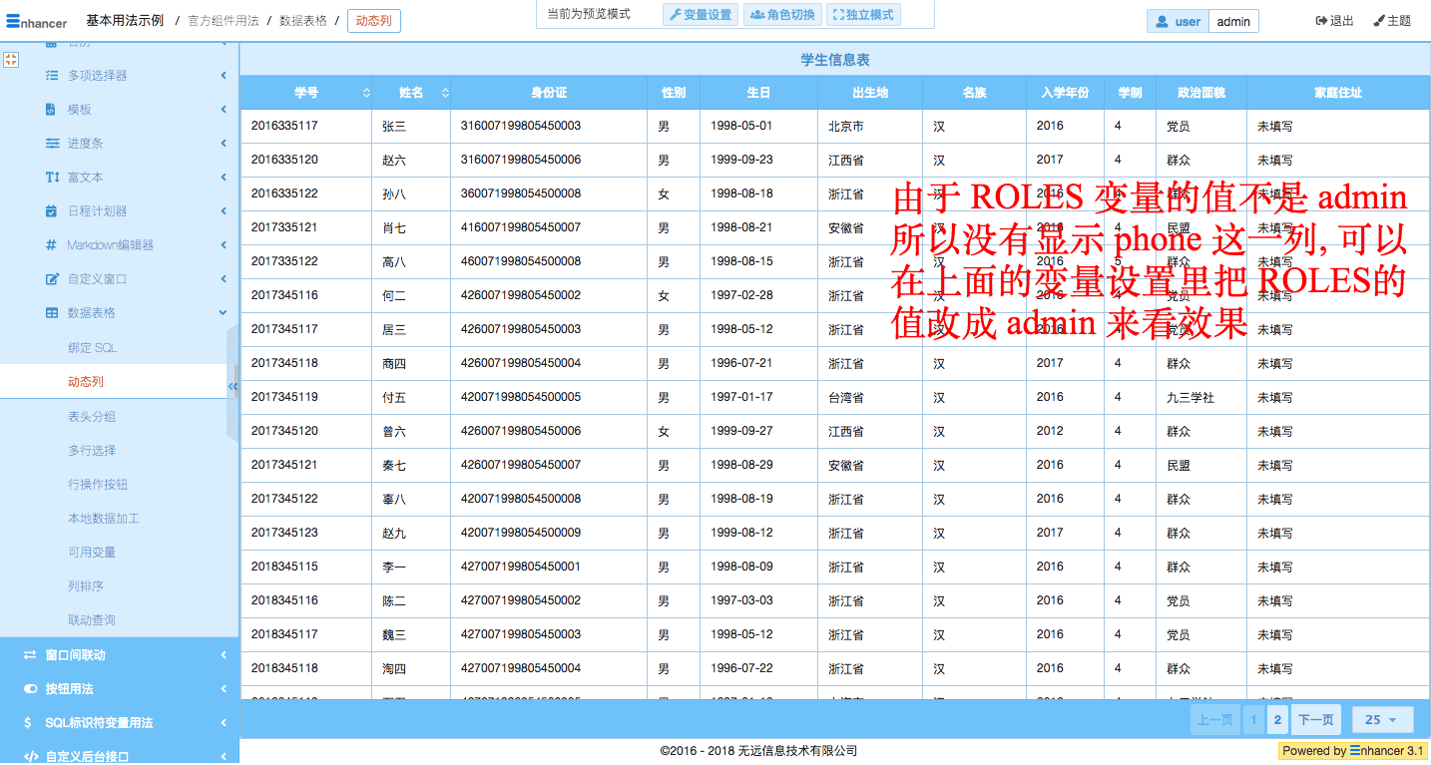Click the 进度条 sliders icon
1431x765 pixels.
coord(52,143)
